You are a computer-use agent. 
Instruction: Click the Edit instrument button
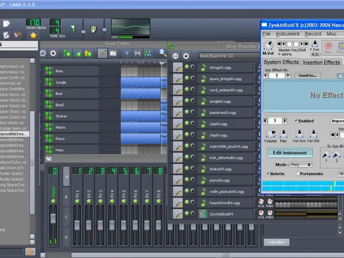tap(289, 153)
